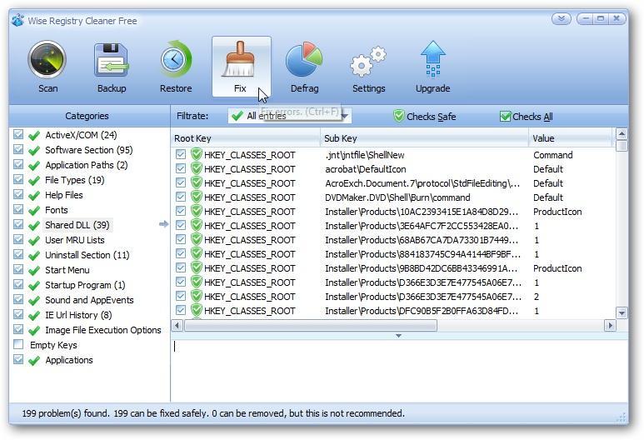Select the Sound and AppEvents category
The width and height of the screenshot is (644, 440).
(89, 300)
